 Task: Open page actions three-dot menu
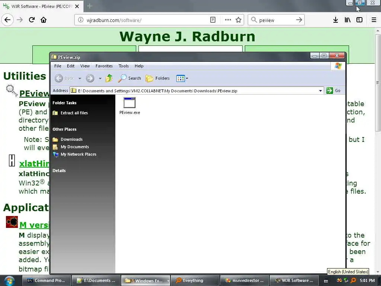[x=228, y=20]
